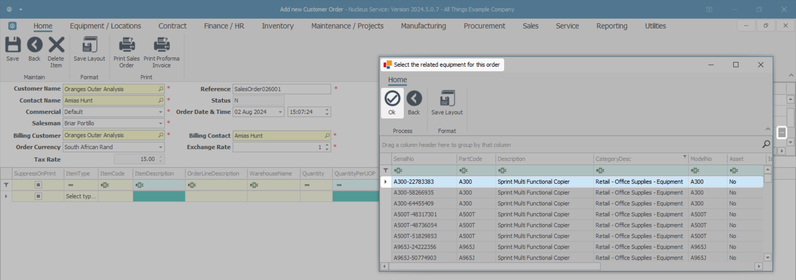This screenshot has width=796, height=280.
Task: Collapse the equipment dialog ribbon
Action: [768, 129]
